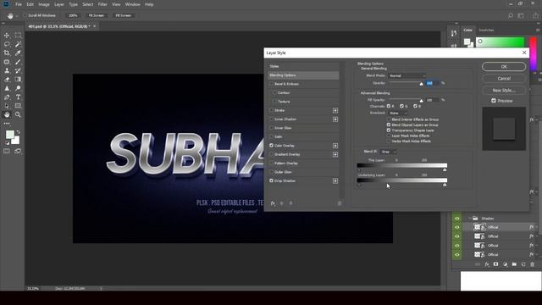Select the Magic Wand tool
The width and height of the screenshot is (542, 305).
pyautogui.click(x=18, y=44)
